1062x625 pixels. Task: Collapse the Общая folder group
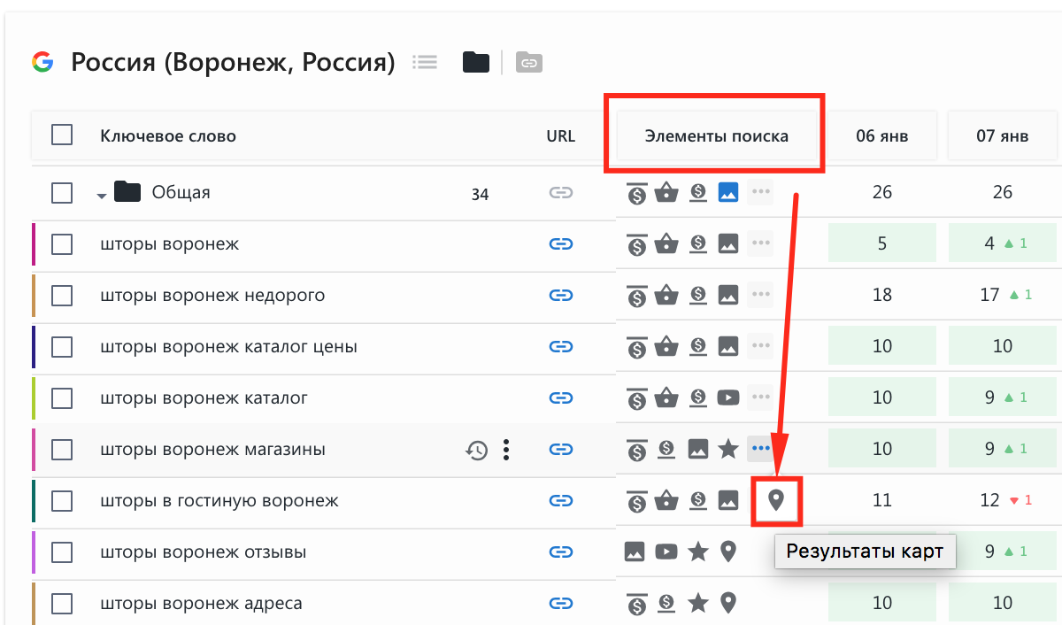pyautogui.click(x=102, y=195)
